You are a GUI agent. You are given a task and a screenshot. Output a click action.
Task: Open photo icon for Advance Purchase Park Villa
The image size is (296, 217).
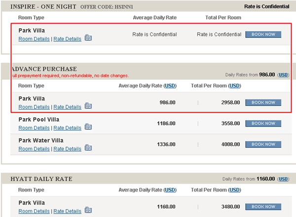(88, 106)
